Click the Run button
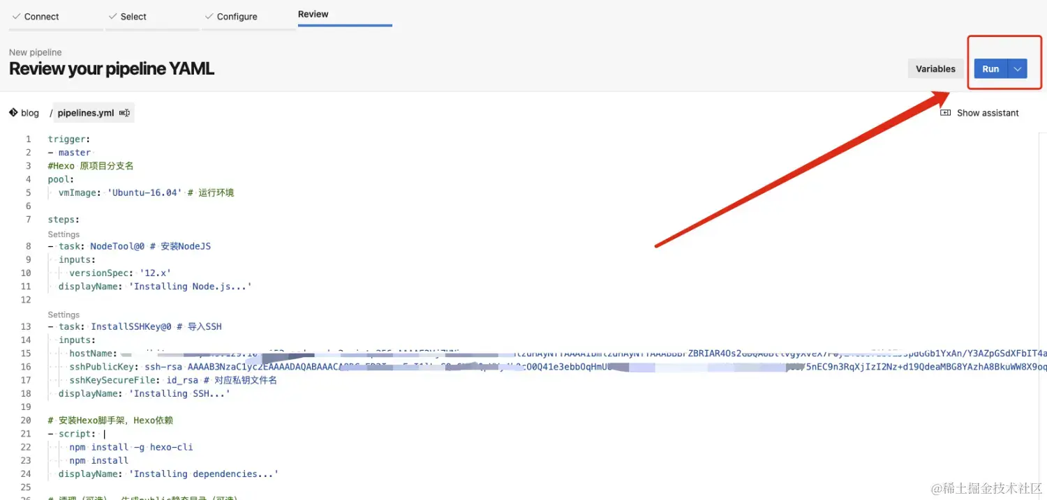The width and height of the screenshot is (1047, 500). point(990,68)
